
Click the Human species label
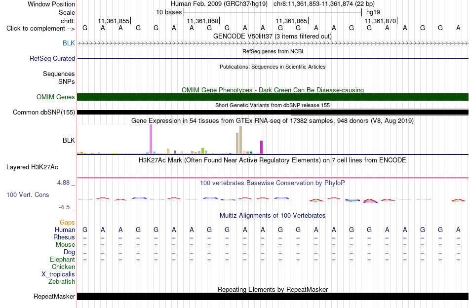[65, 230]
